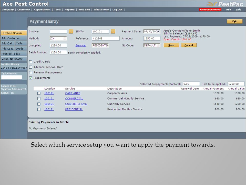Click the Exit button on Payment Entry
Image resolution: width=246 pixels, height=185 pixels.
(x=234, y=21)
